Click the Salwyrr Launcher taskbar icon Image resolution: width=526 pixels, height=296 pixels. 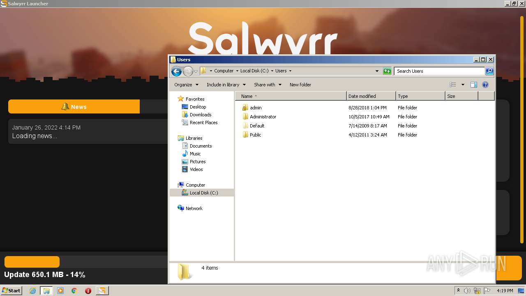coord(102,291)
